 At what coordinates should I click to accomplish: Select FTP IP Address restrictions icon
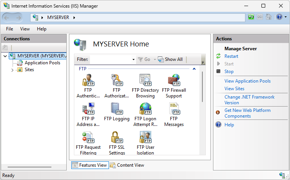(88, 109)
